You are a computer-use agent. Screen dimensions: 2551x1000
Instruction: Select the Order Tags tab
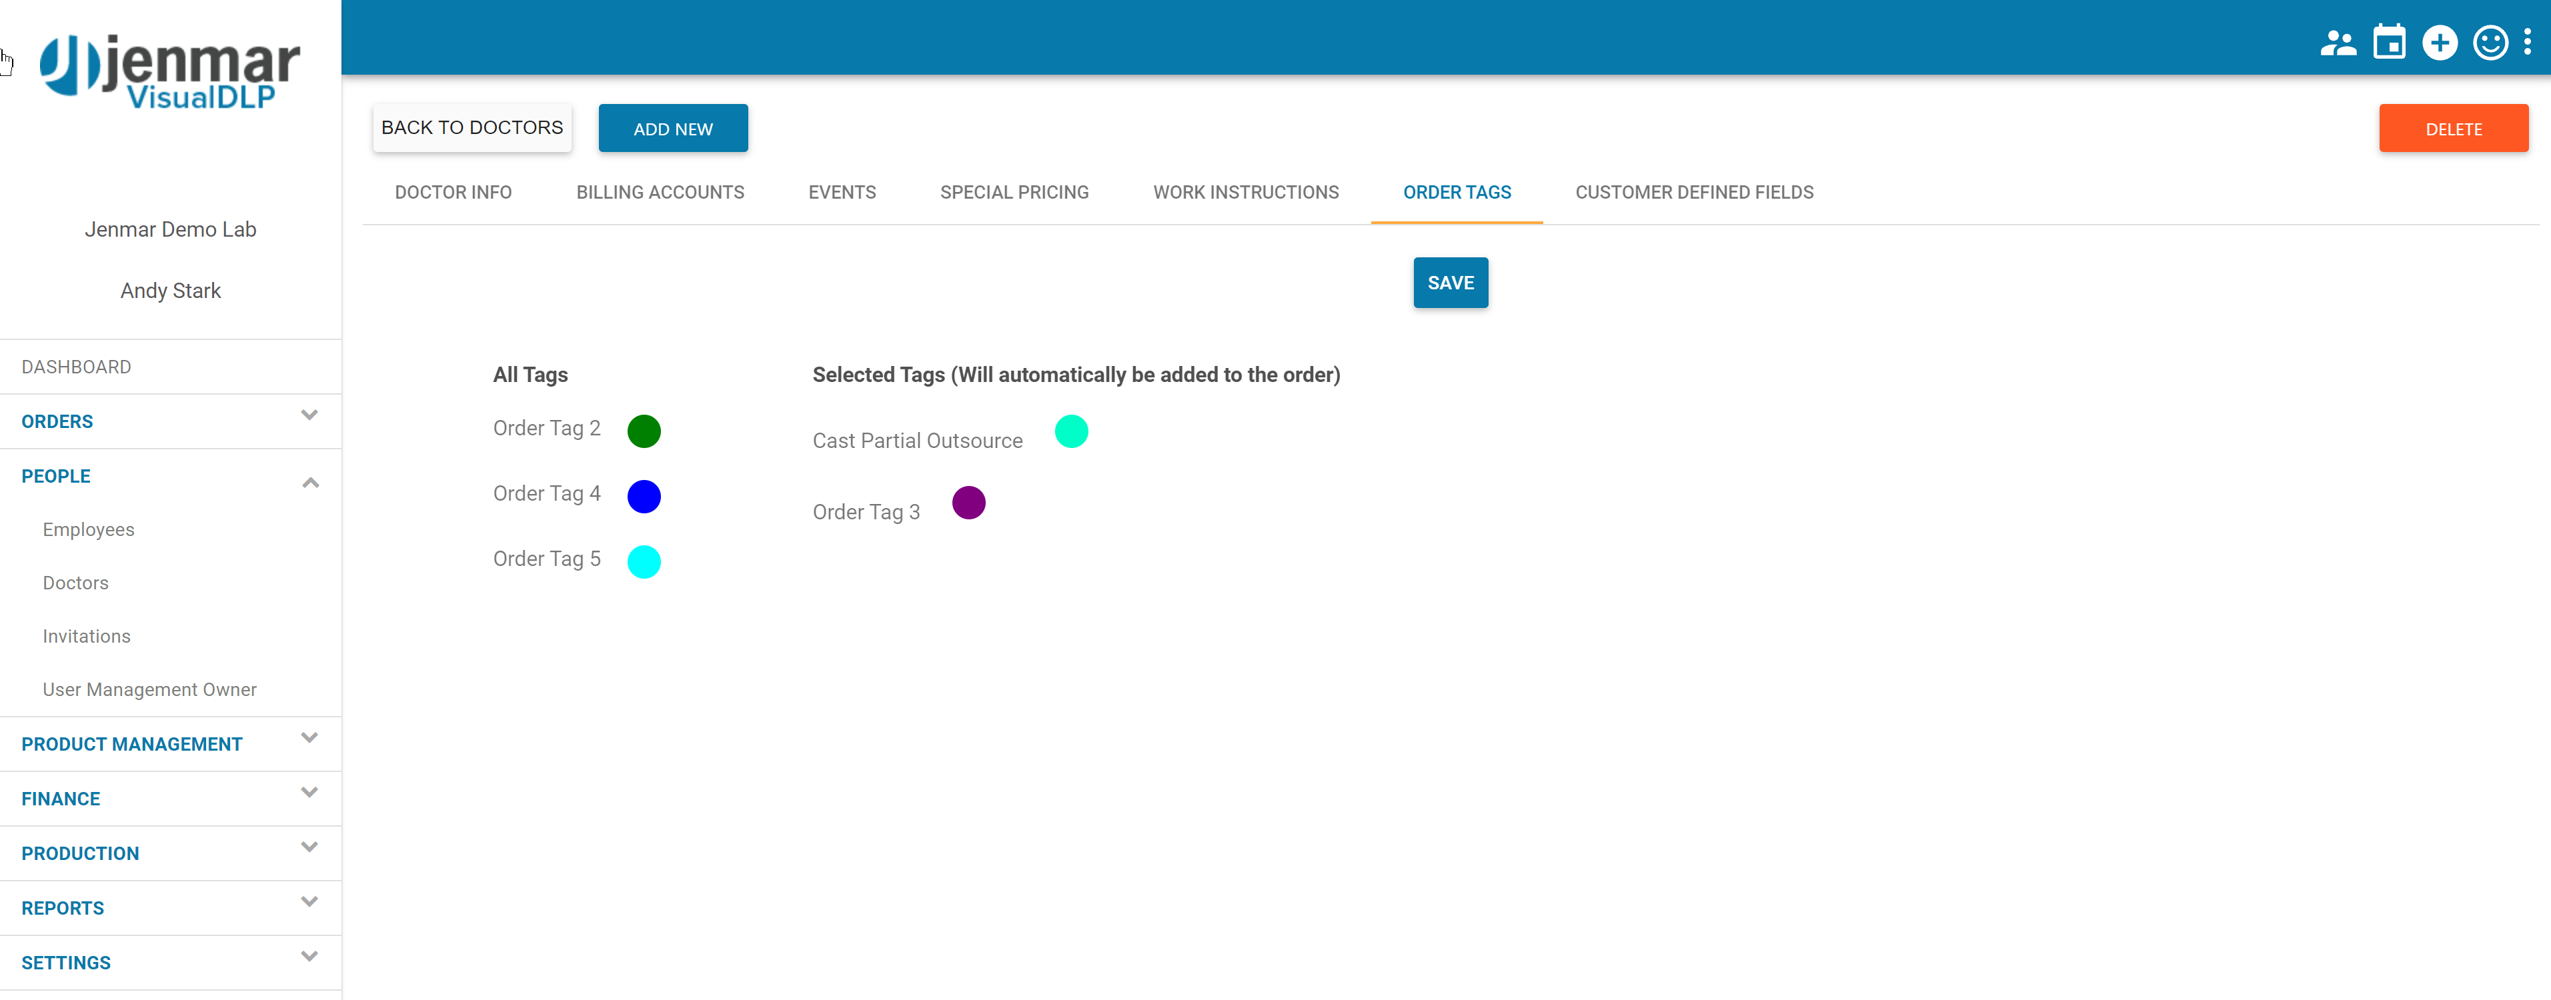click(1457, 193)
